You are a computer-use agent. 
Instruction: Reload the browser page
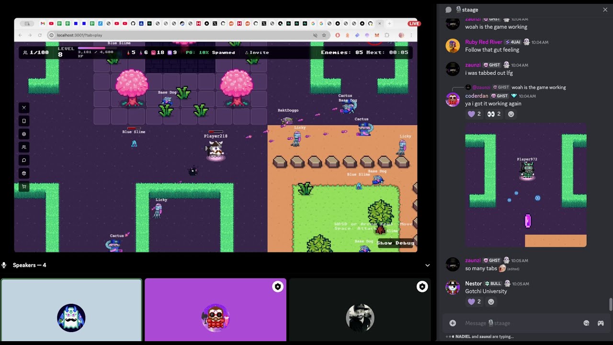pyautogui.click(x=39, y=35)
